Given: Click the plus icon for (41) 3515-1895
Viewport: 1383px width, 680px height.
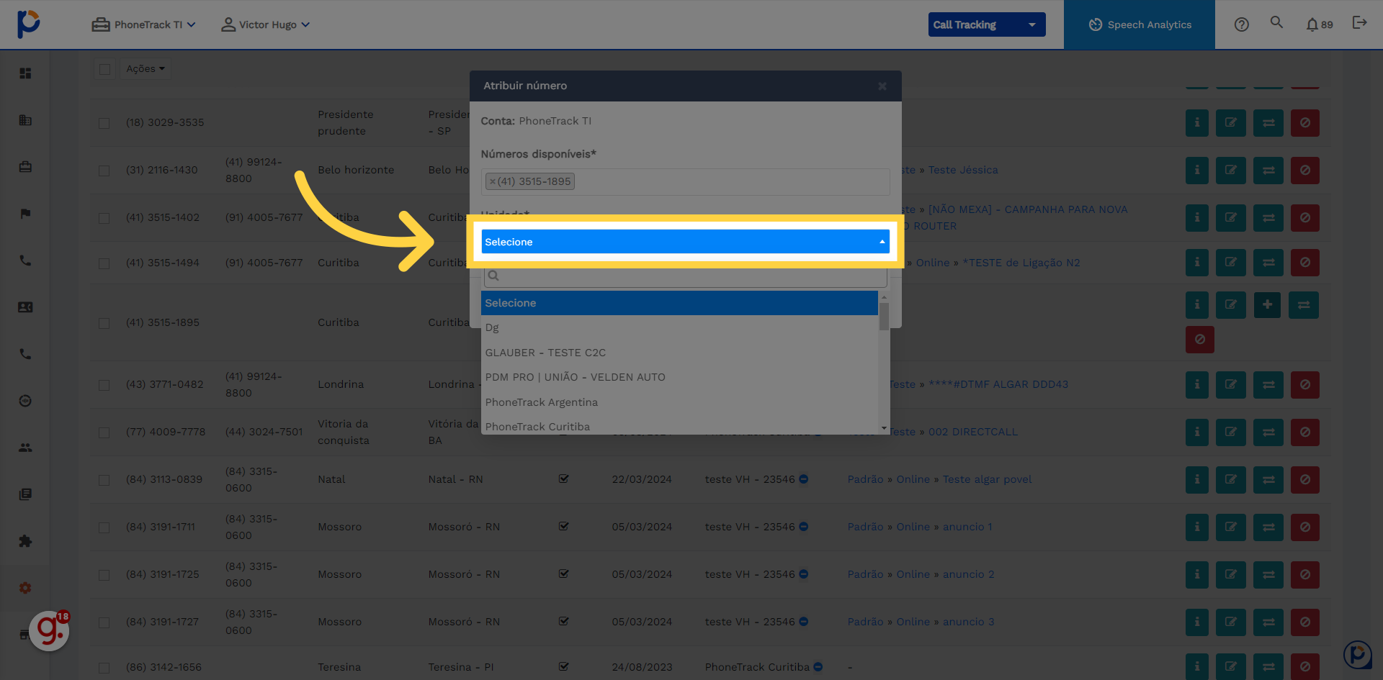Looking at the screenshot, I should 1267,305.
